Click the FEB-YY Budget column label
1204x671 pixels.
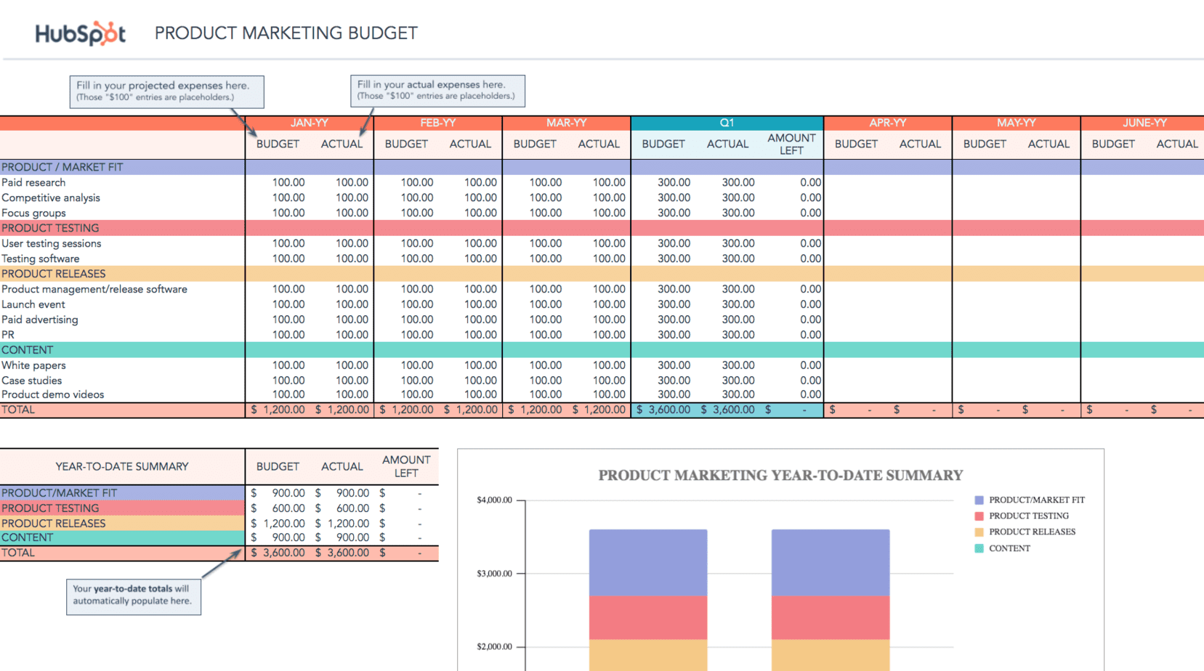(405, 144)
